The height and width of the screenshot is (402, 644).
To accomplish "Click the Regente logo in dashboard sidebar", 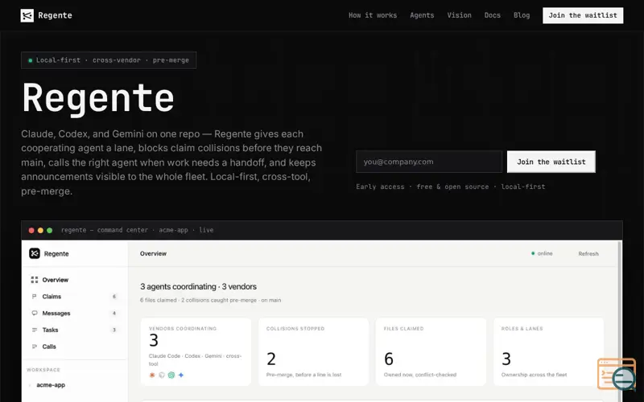I will coord(35,253).
